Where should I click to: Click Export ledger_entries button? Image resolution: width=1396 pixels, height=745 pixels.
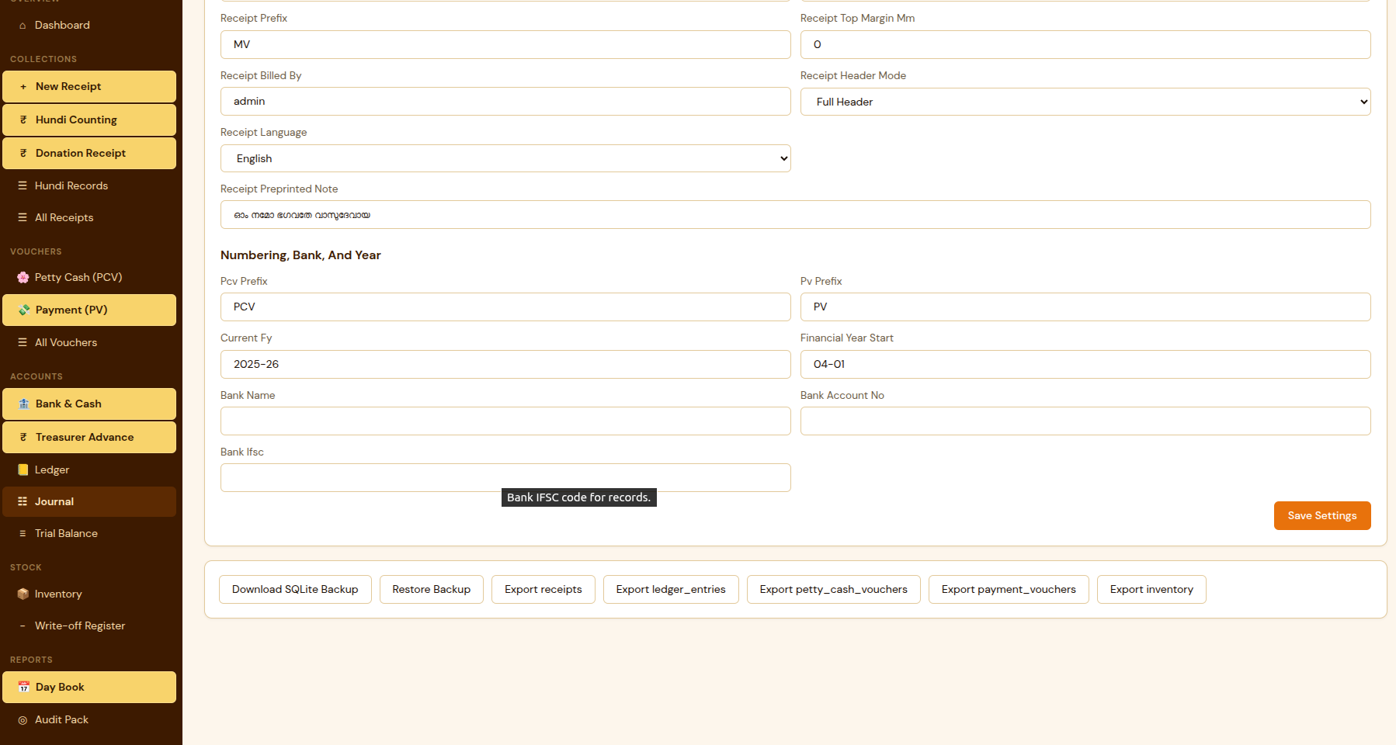point(671,590)
